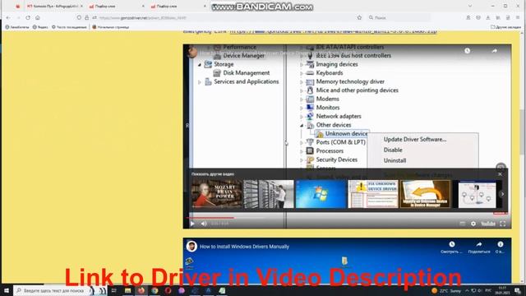Open 'Яндекс' bookmark

(40, 27)
